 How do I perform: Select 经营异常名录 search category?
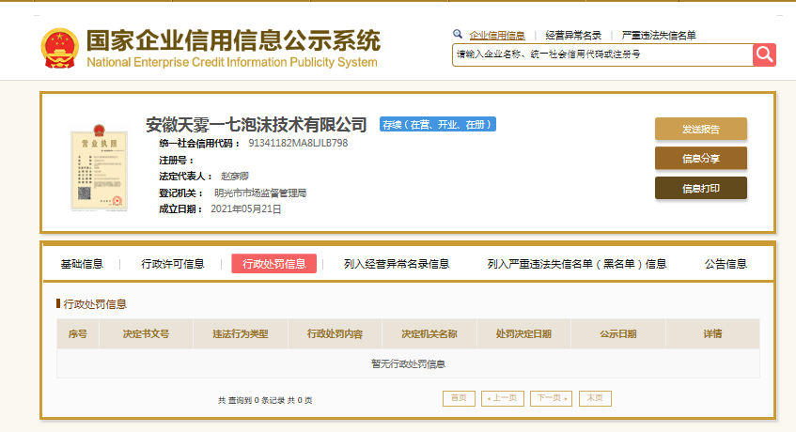[x=573, y=35]
